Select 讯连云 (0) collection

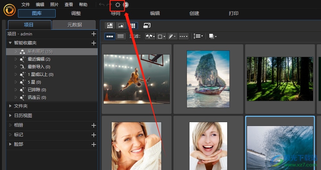(x=52, y=98)
